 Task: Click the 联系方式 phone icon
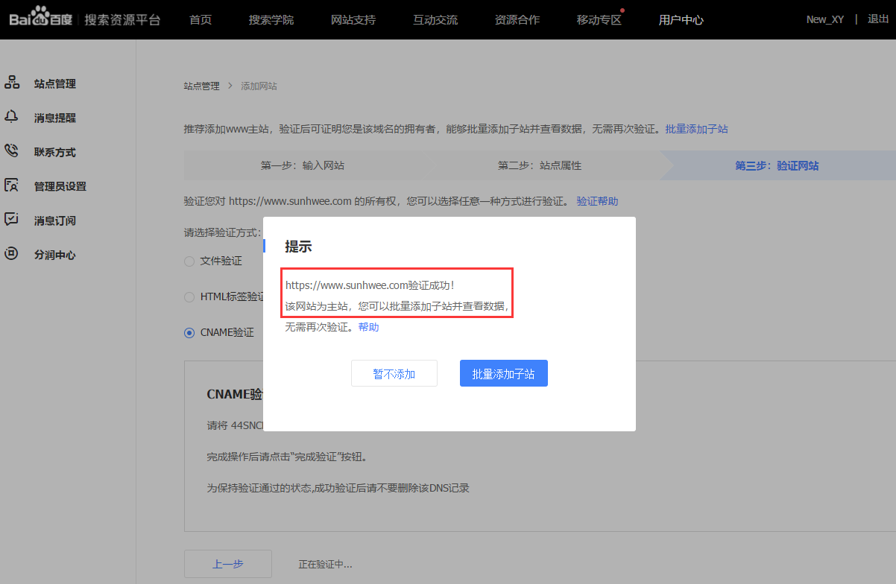[x=12, y=151]
